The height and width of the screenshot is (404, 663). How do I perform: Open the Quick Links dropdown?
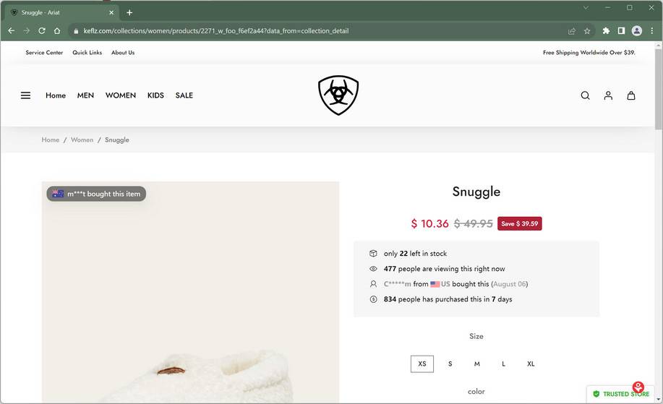[87, 53]
